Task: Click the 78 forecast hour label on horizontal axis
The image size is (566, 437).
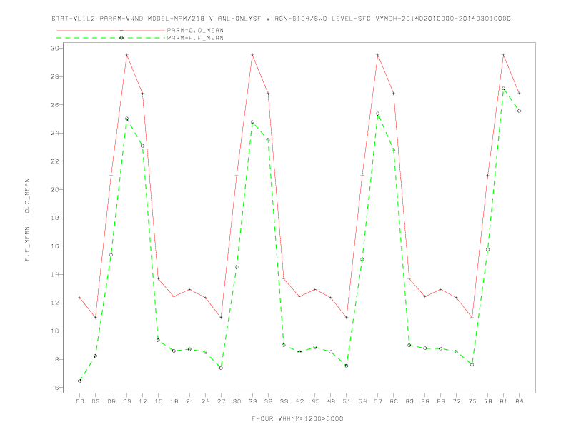Action: 487,401
